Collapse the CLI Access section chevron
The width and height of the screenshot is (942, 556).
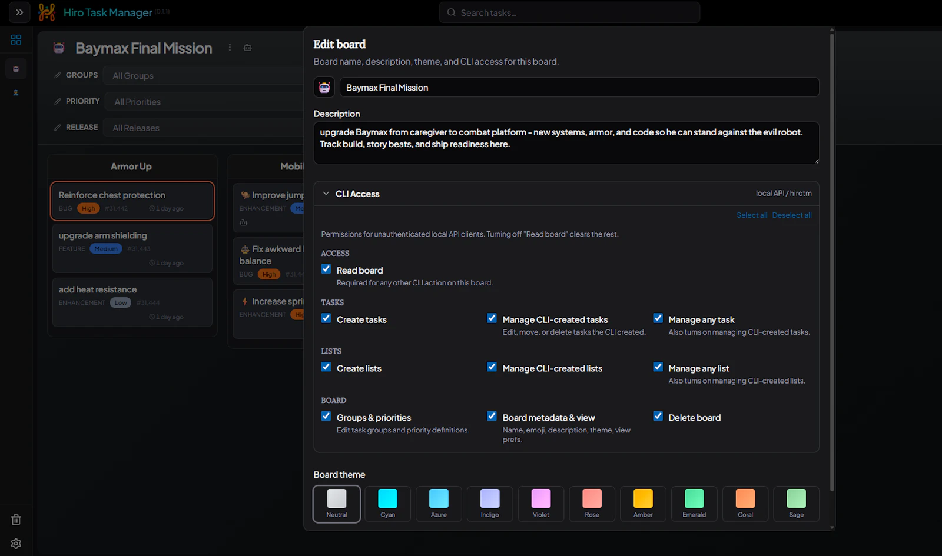click(x=326, y=194)
